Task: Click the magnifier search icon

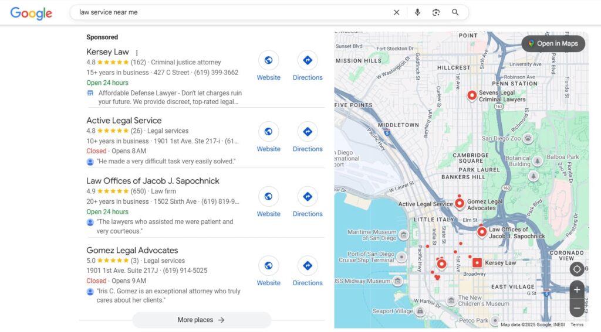Action: click(455, 12)
